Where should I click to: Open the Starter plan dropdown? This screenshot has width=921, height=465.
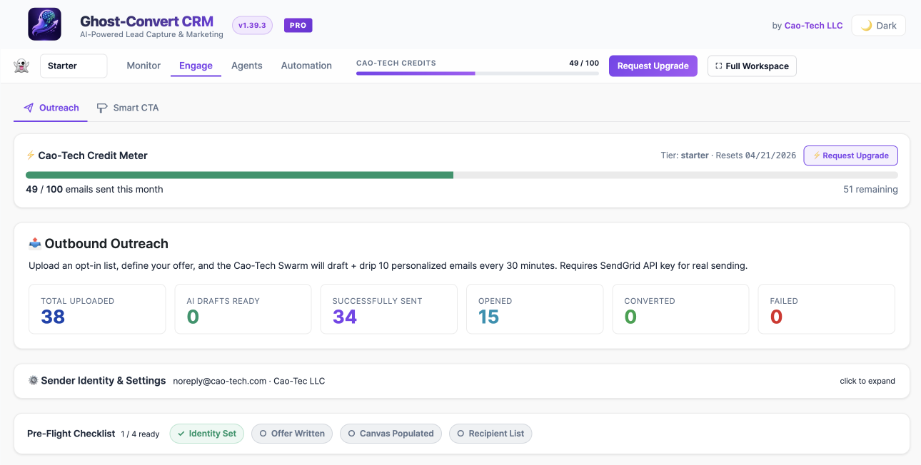click(74, 66)
